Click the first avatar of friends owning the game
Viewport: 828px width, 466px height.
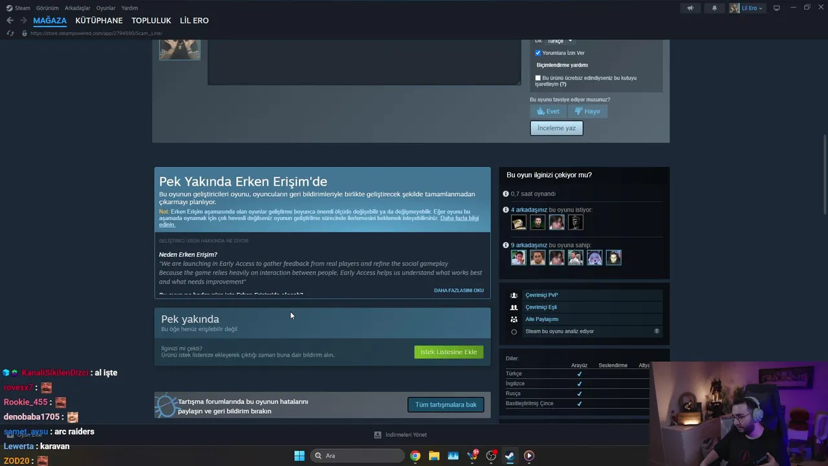click(x=518, y=258)
